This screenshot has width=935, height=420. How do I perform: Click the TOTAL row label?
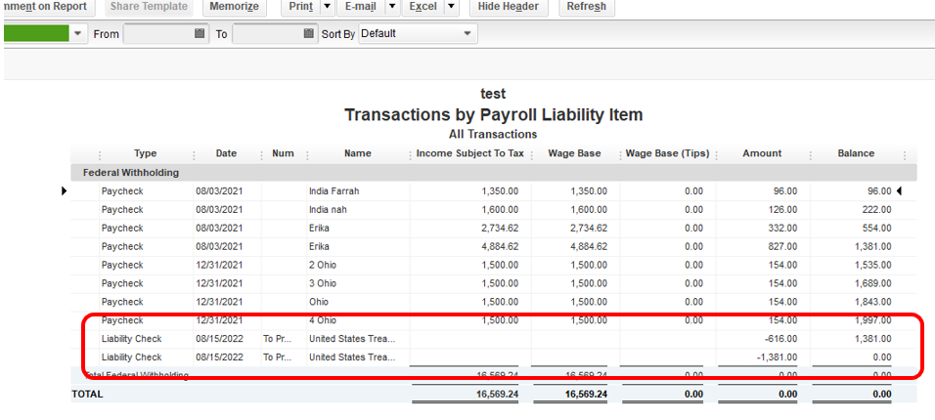87,395
